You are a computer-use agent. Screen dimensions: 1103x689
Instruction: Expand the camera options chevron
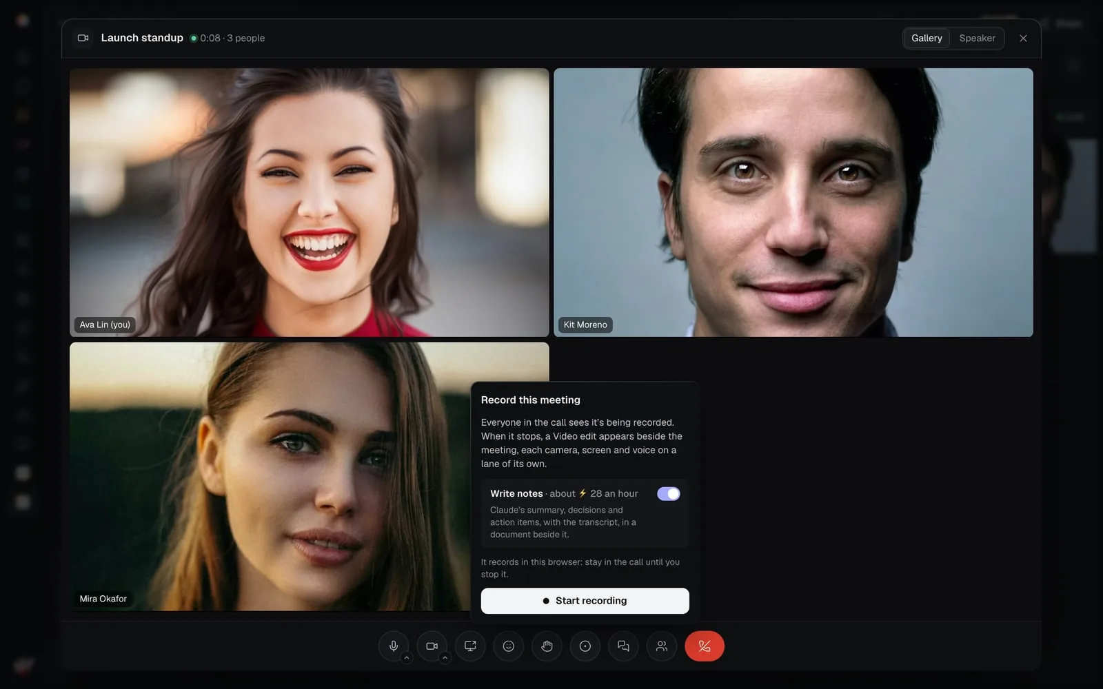(x=445, y=658)
